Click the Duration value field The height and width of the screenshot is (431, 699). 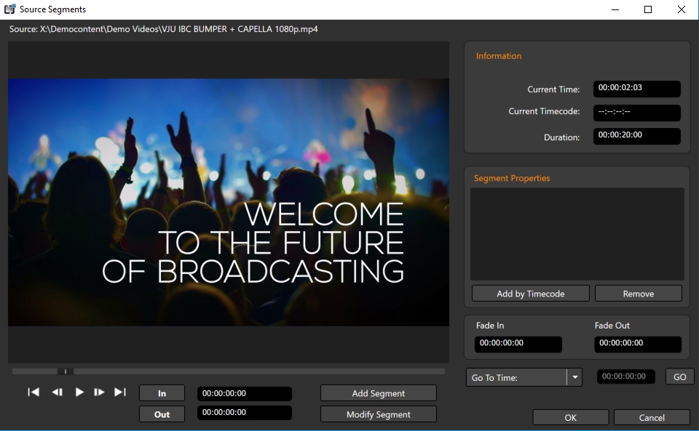click(636, 136)
